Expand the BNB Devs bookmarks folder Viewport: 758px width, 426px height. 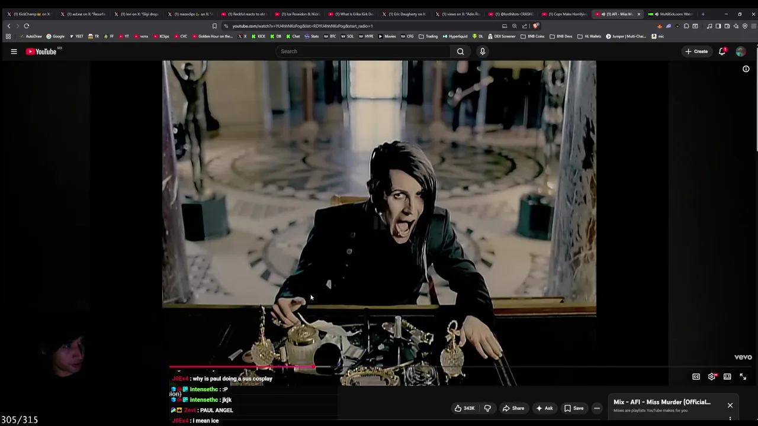(561, 37)
